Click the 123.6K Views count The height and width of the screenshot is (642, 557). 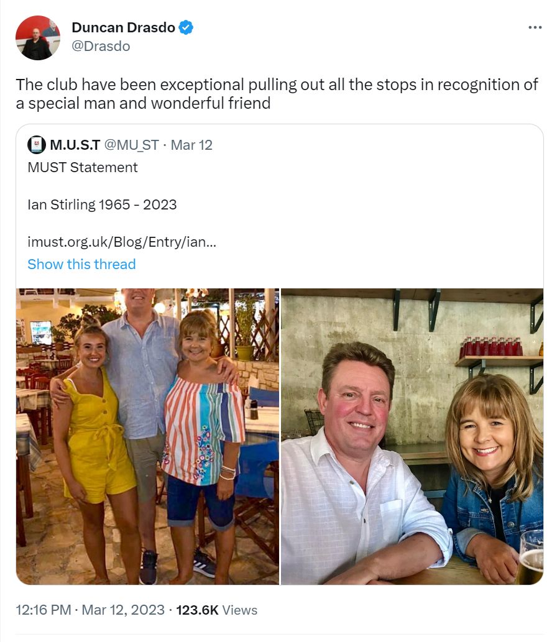(x=216, y=610)
